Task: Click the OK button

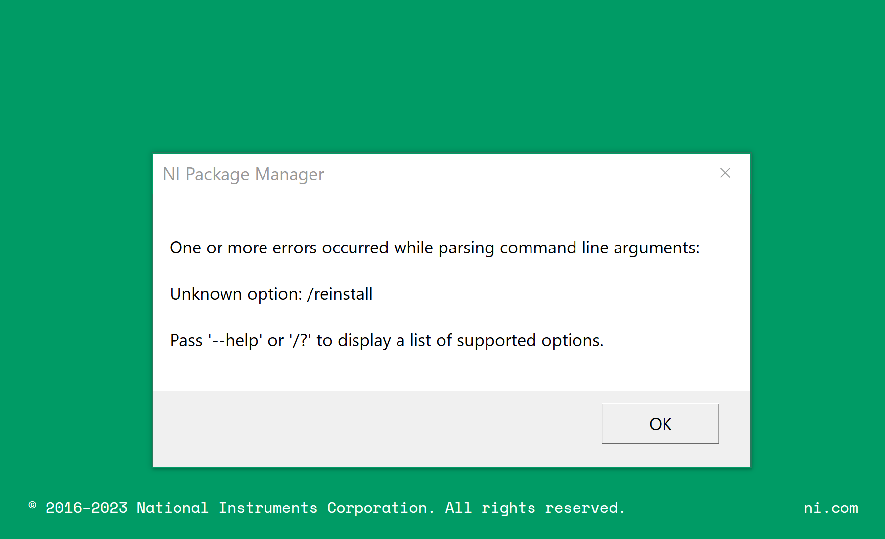Action: tap(660, 423)
